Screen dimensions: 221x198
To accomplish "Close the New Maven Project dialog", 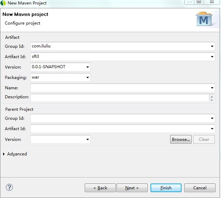I will 212,2.
